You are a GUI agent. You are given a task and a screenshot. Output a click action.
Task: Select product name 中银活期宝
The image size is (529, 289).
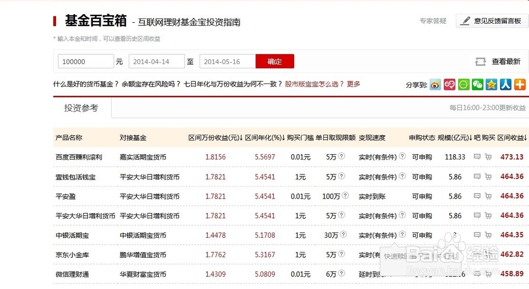[72, 236]
